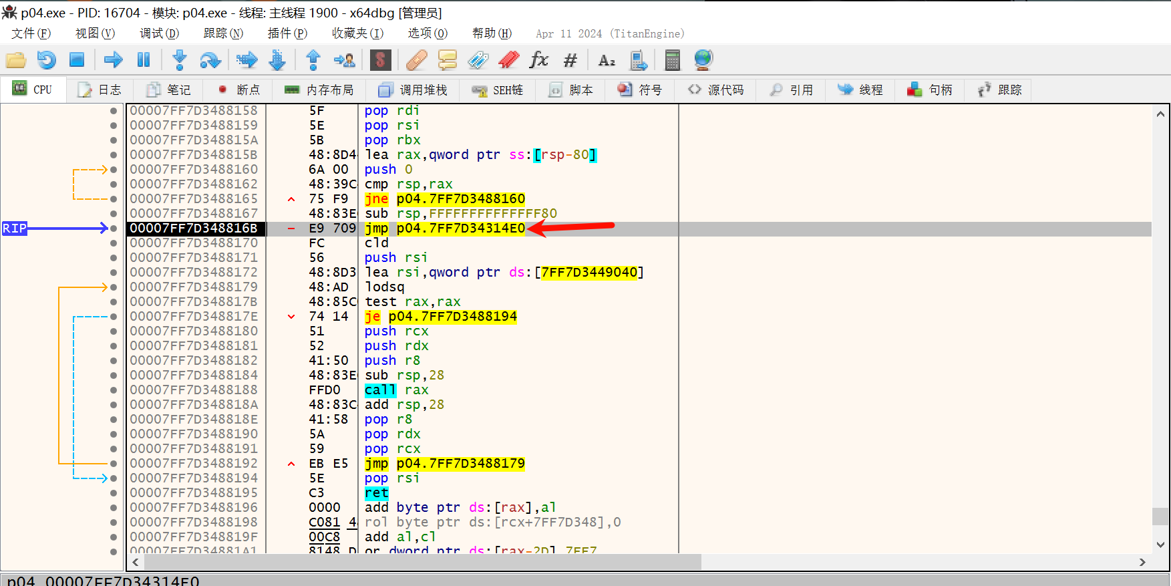Click the Open file folder icon
This screenshot has width=1171, height=586.
pyautogui.click(x=16, y=60)
